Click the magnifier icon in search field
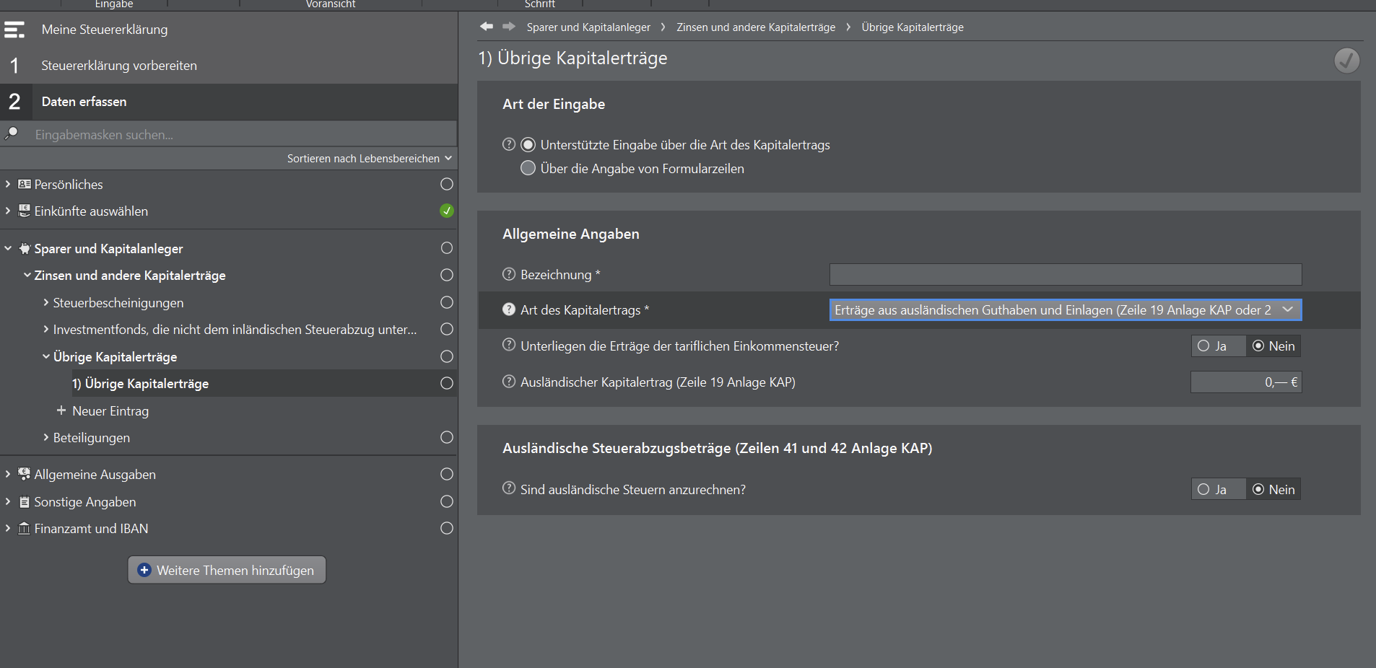 pyautogui.click(x=12, y=133)
